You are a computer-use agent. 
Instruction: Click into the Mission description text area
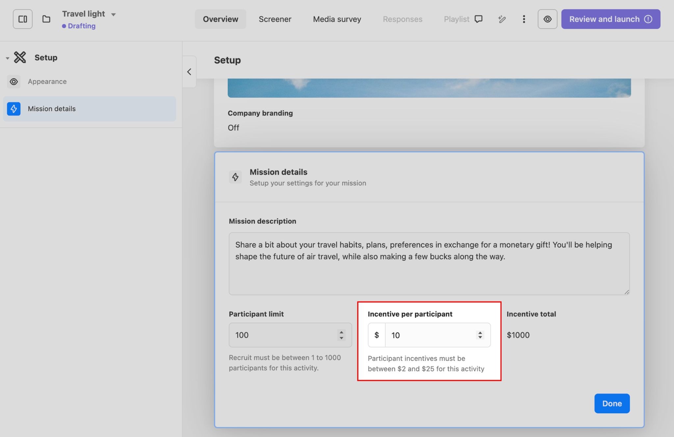click(x=429, y=264)
